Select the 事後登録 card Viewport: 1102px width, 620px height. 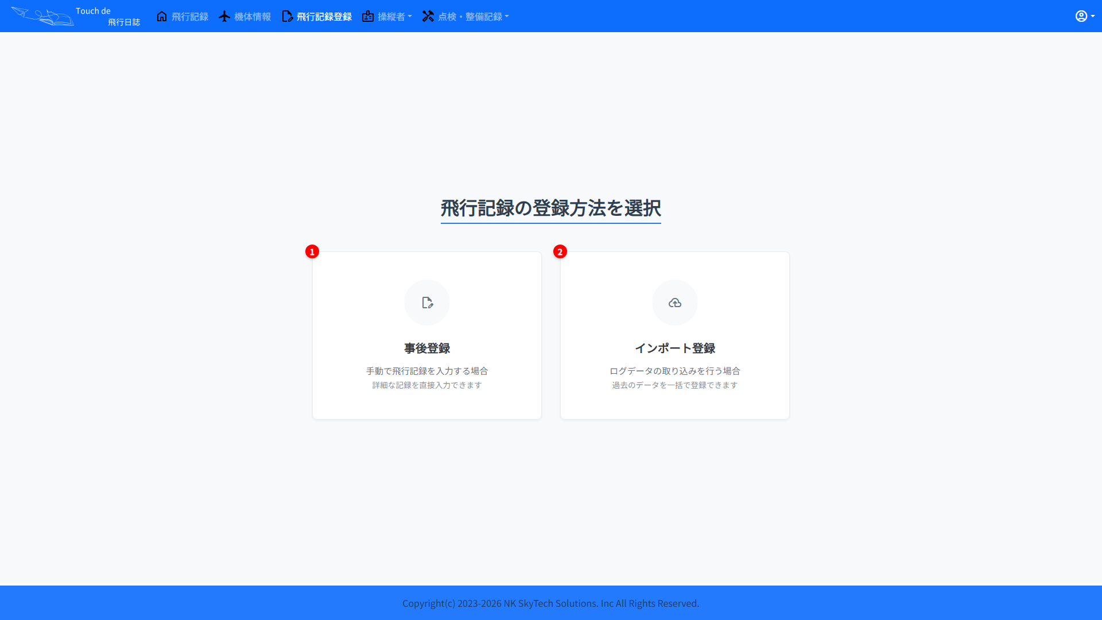(x=427, y=335)
